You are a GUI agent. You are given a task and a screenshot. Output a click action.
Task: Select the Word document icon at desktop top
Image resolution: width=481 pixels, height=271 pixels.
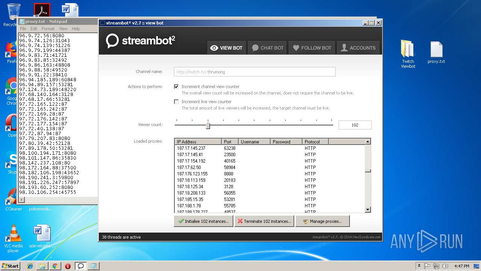(70, 10)
